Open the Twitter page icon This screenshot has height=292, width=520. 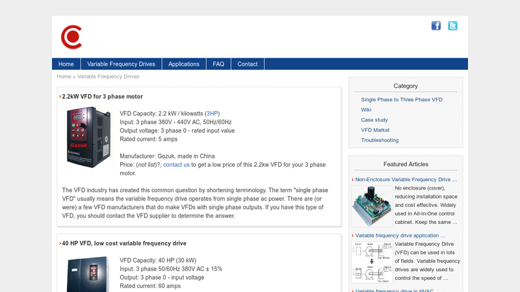point(452,25)
